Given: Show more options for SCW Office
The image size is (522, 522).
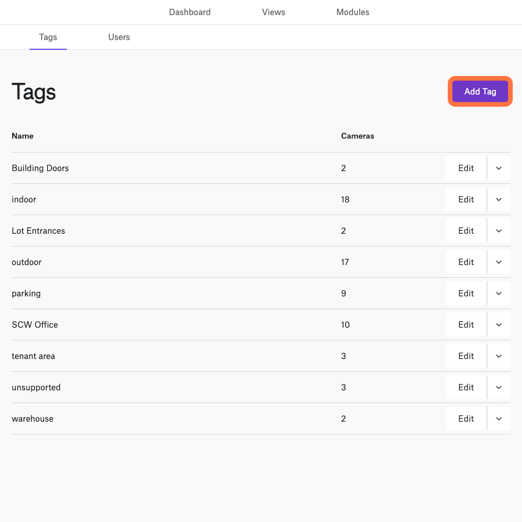Looking at the screenshot, I should pyautogui.click(x=499, y=325).
